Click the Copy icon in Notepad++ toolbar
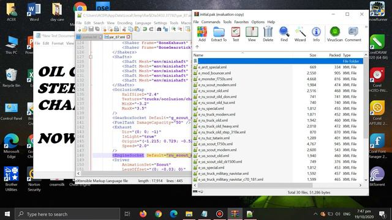 pos(130,29)
